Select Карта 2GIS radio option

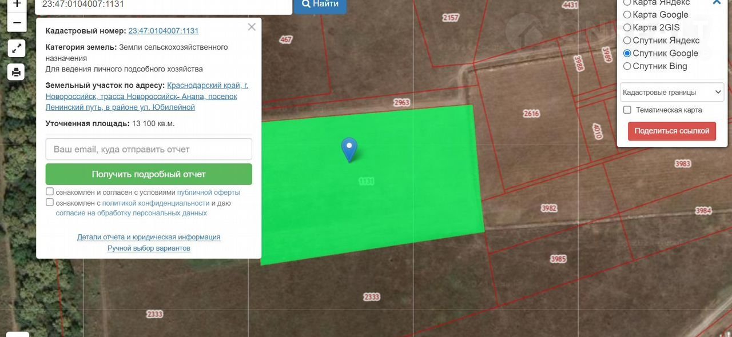627,27
